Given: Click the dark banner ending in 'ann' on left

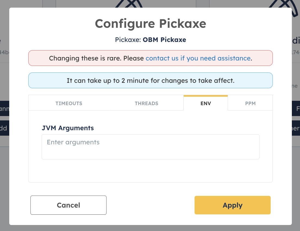Looking at the screenshot, I should (3, 108).
